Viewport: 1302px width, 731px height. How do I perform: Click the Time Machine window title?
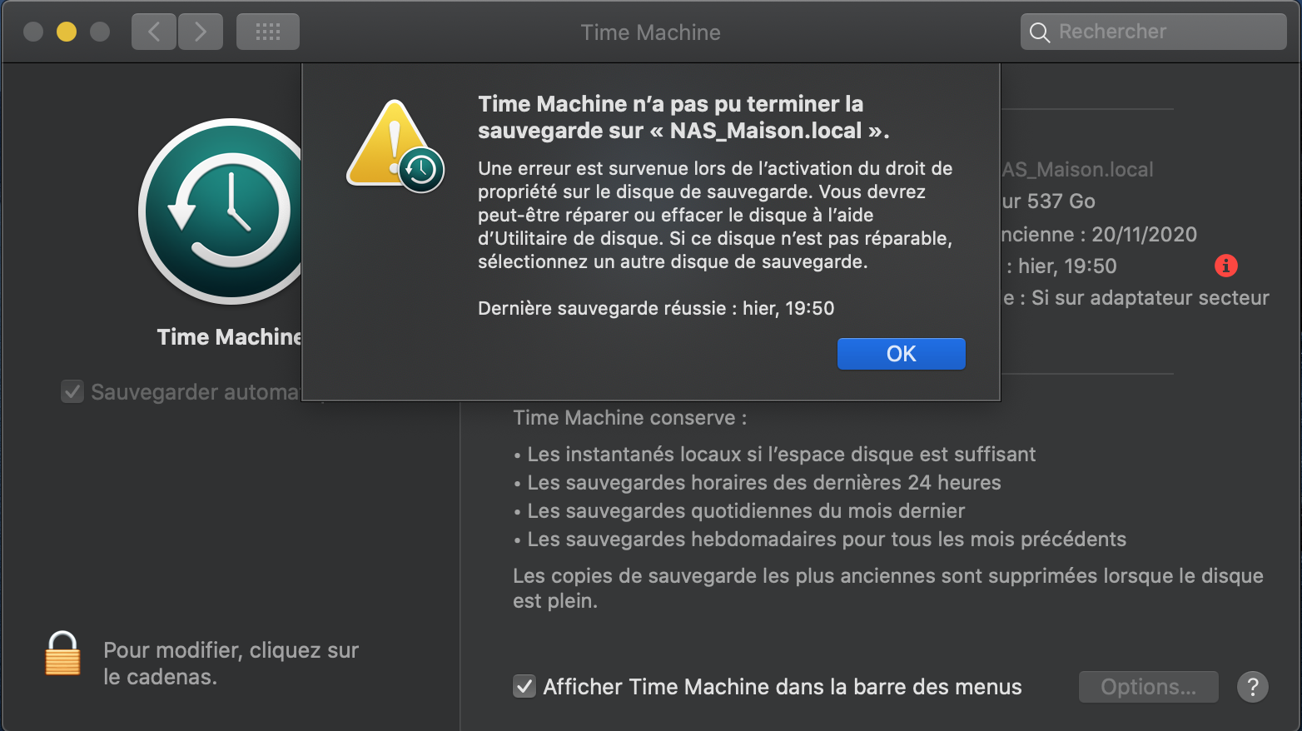point(650,32)
